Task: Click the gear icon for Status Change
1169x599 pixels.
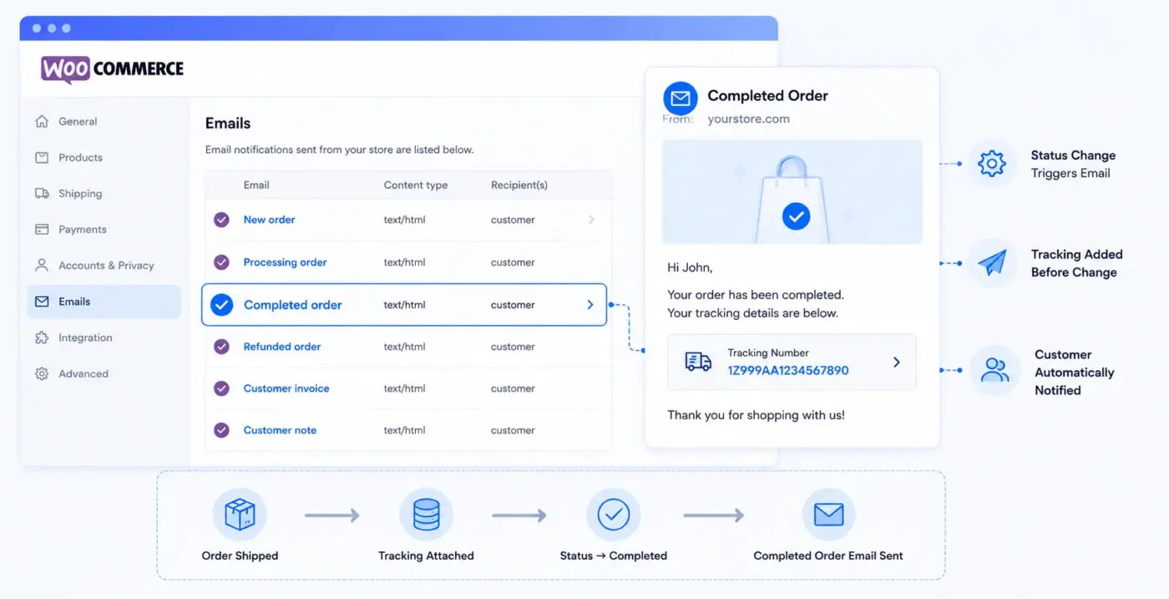Action: [x=991, y=164]
